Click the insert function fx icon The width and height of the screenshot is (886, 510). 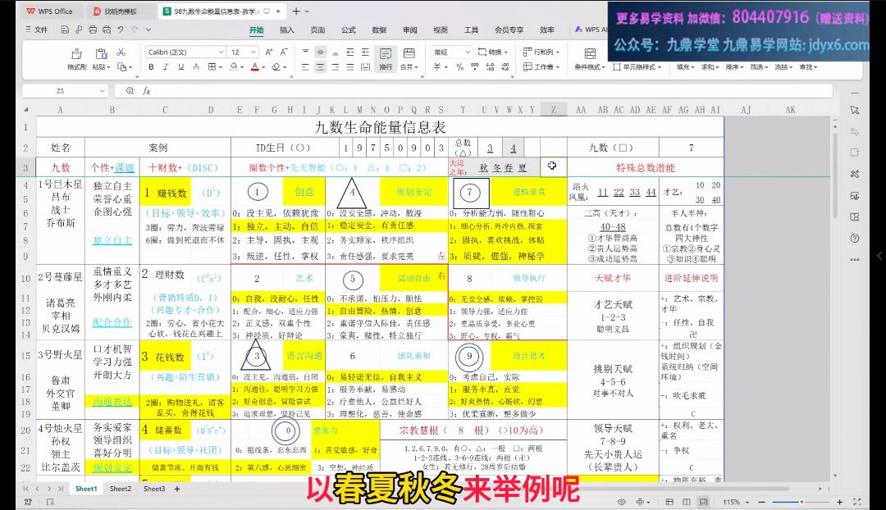point(147,91)
